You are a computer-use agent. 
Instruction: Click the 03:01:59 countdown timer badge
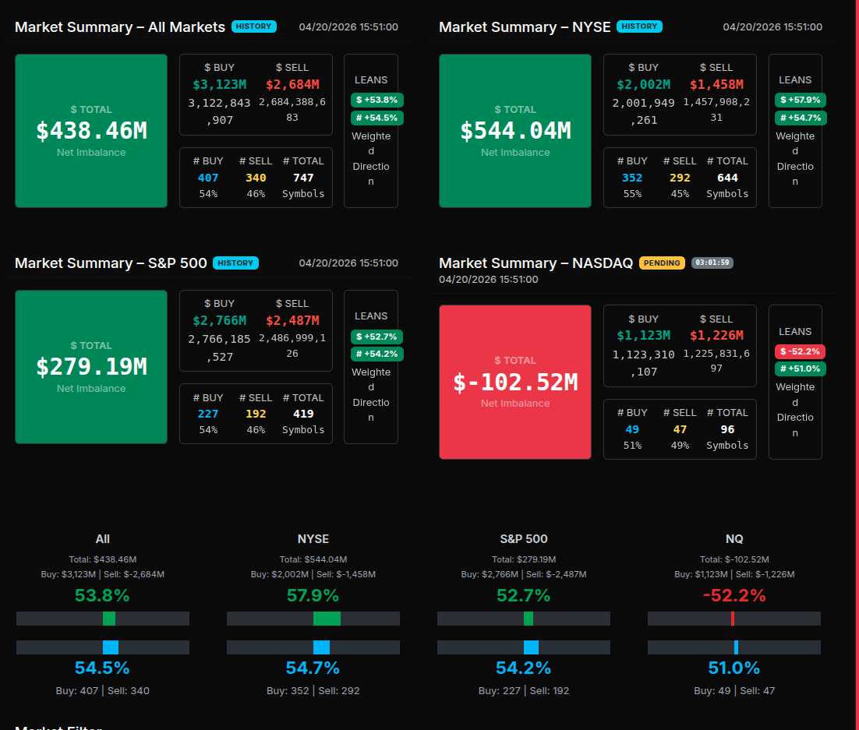712,263
